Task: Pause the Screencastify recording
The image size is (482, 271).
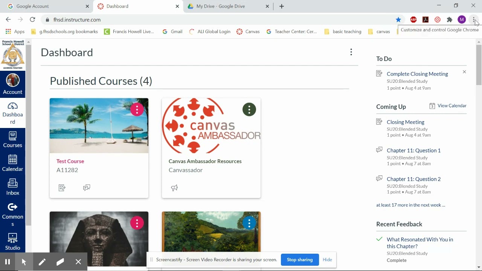Action: [x=8, y=262]
